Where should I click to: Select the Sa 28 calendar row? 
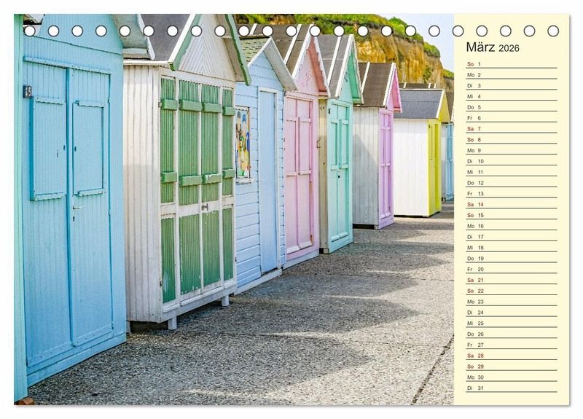[512, 355]
